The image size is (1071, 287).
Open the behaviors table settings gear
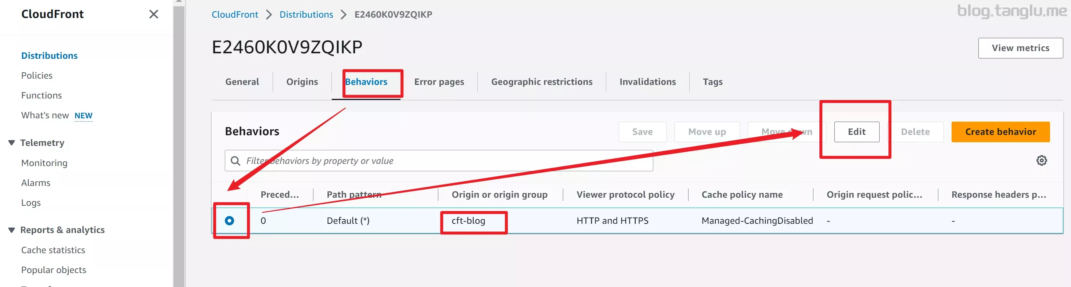pyautogui.click(x=1041, y=161)
